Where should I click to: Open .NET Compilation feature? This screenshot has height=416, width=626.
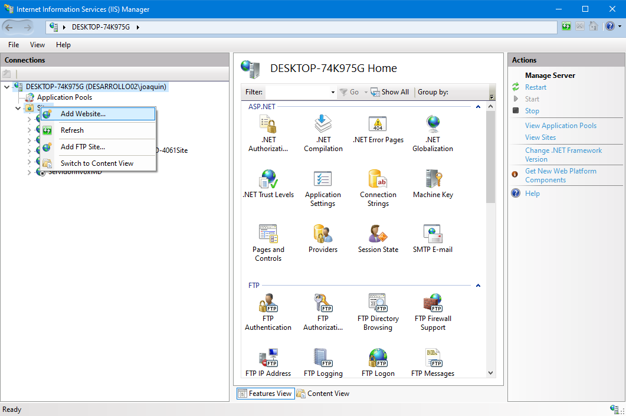tap(323, 134)
